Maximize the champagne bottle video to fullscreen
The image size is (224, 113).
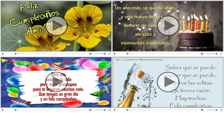point(221,110)
